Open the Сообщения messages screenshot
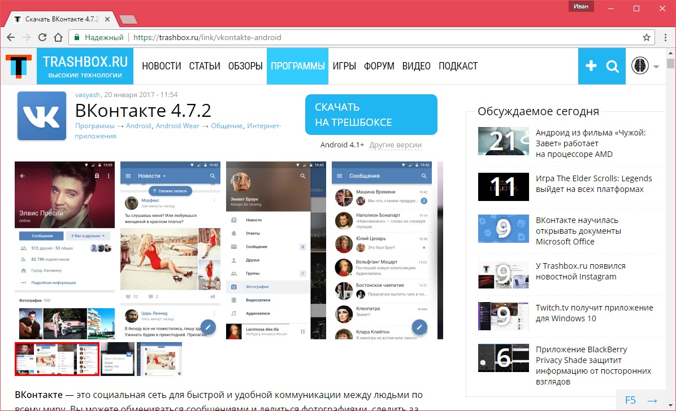The image size is (676, 411). pos(382,250)
